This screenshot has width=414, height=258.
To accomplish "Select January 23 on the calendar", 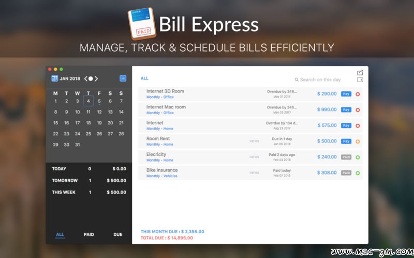I will pyautogui.click(x=67, y=134).
